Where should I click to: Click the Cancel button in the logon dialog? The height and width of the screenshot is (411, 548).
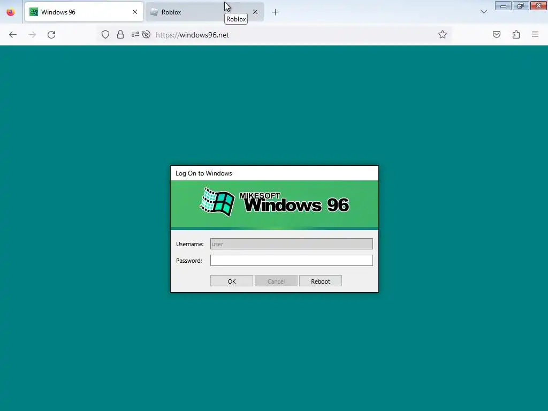(x=276, y=281)
